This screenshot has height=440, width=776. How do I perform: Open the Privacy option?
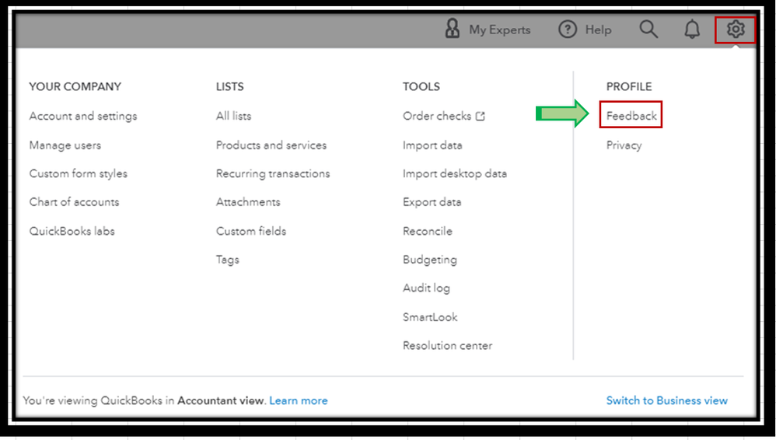click(624, 145)
